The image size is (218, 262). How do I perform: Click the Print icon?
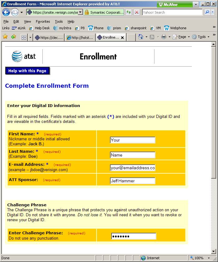tap(164, 37)
